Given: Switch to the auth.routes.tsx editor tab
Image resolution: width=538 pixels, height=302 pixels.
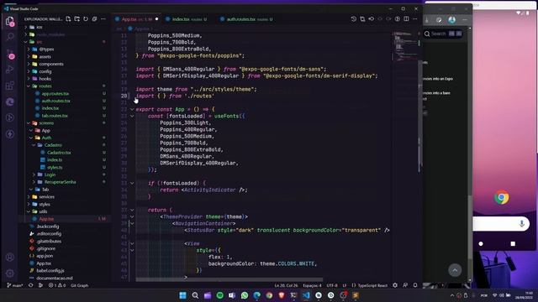Looking at the screenshot, I should [x=246, y=19].
